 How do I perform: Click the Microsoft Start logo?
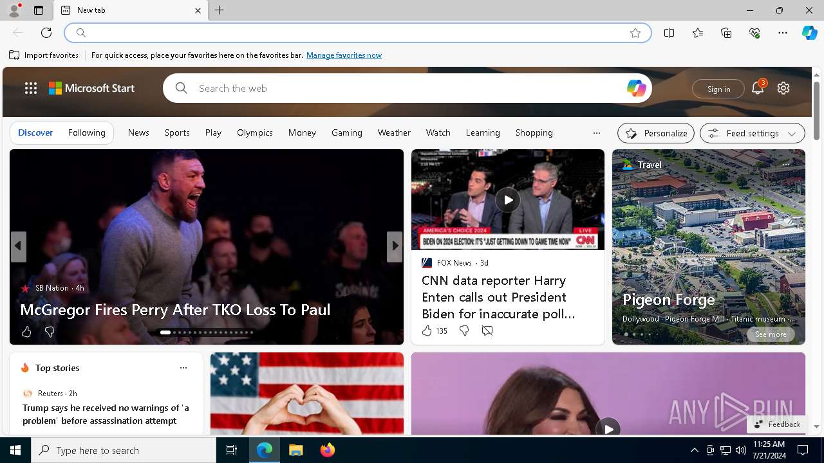92,88
